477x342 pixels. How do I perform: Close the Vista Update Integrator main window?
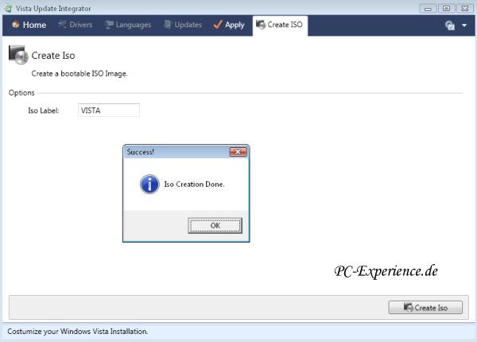[x=465, y=8]
